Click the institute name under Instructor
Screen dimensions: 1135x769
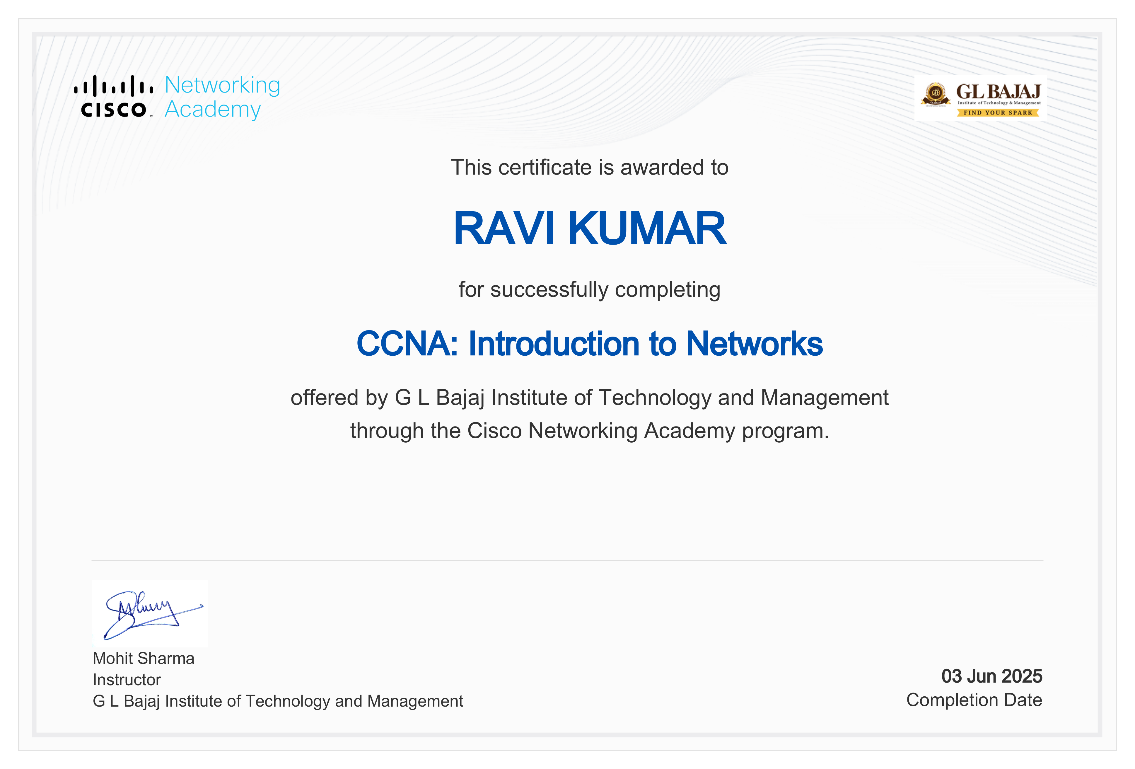[x=277, y=701]
